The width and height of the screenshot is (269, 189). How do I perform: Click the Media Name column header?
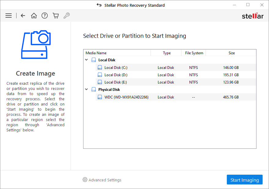pyautogui.click(x=96, y=53)
